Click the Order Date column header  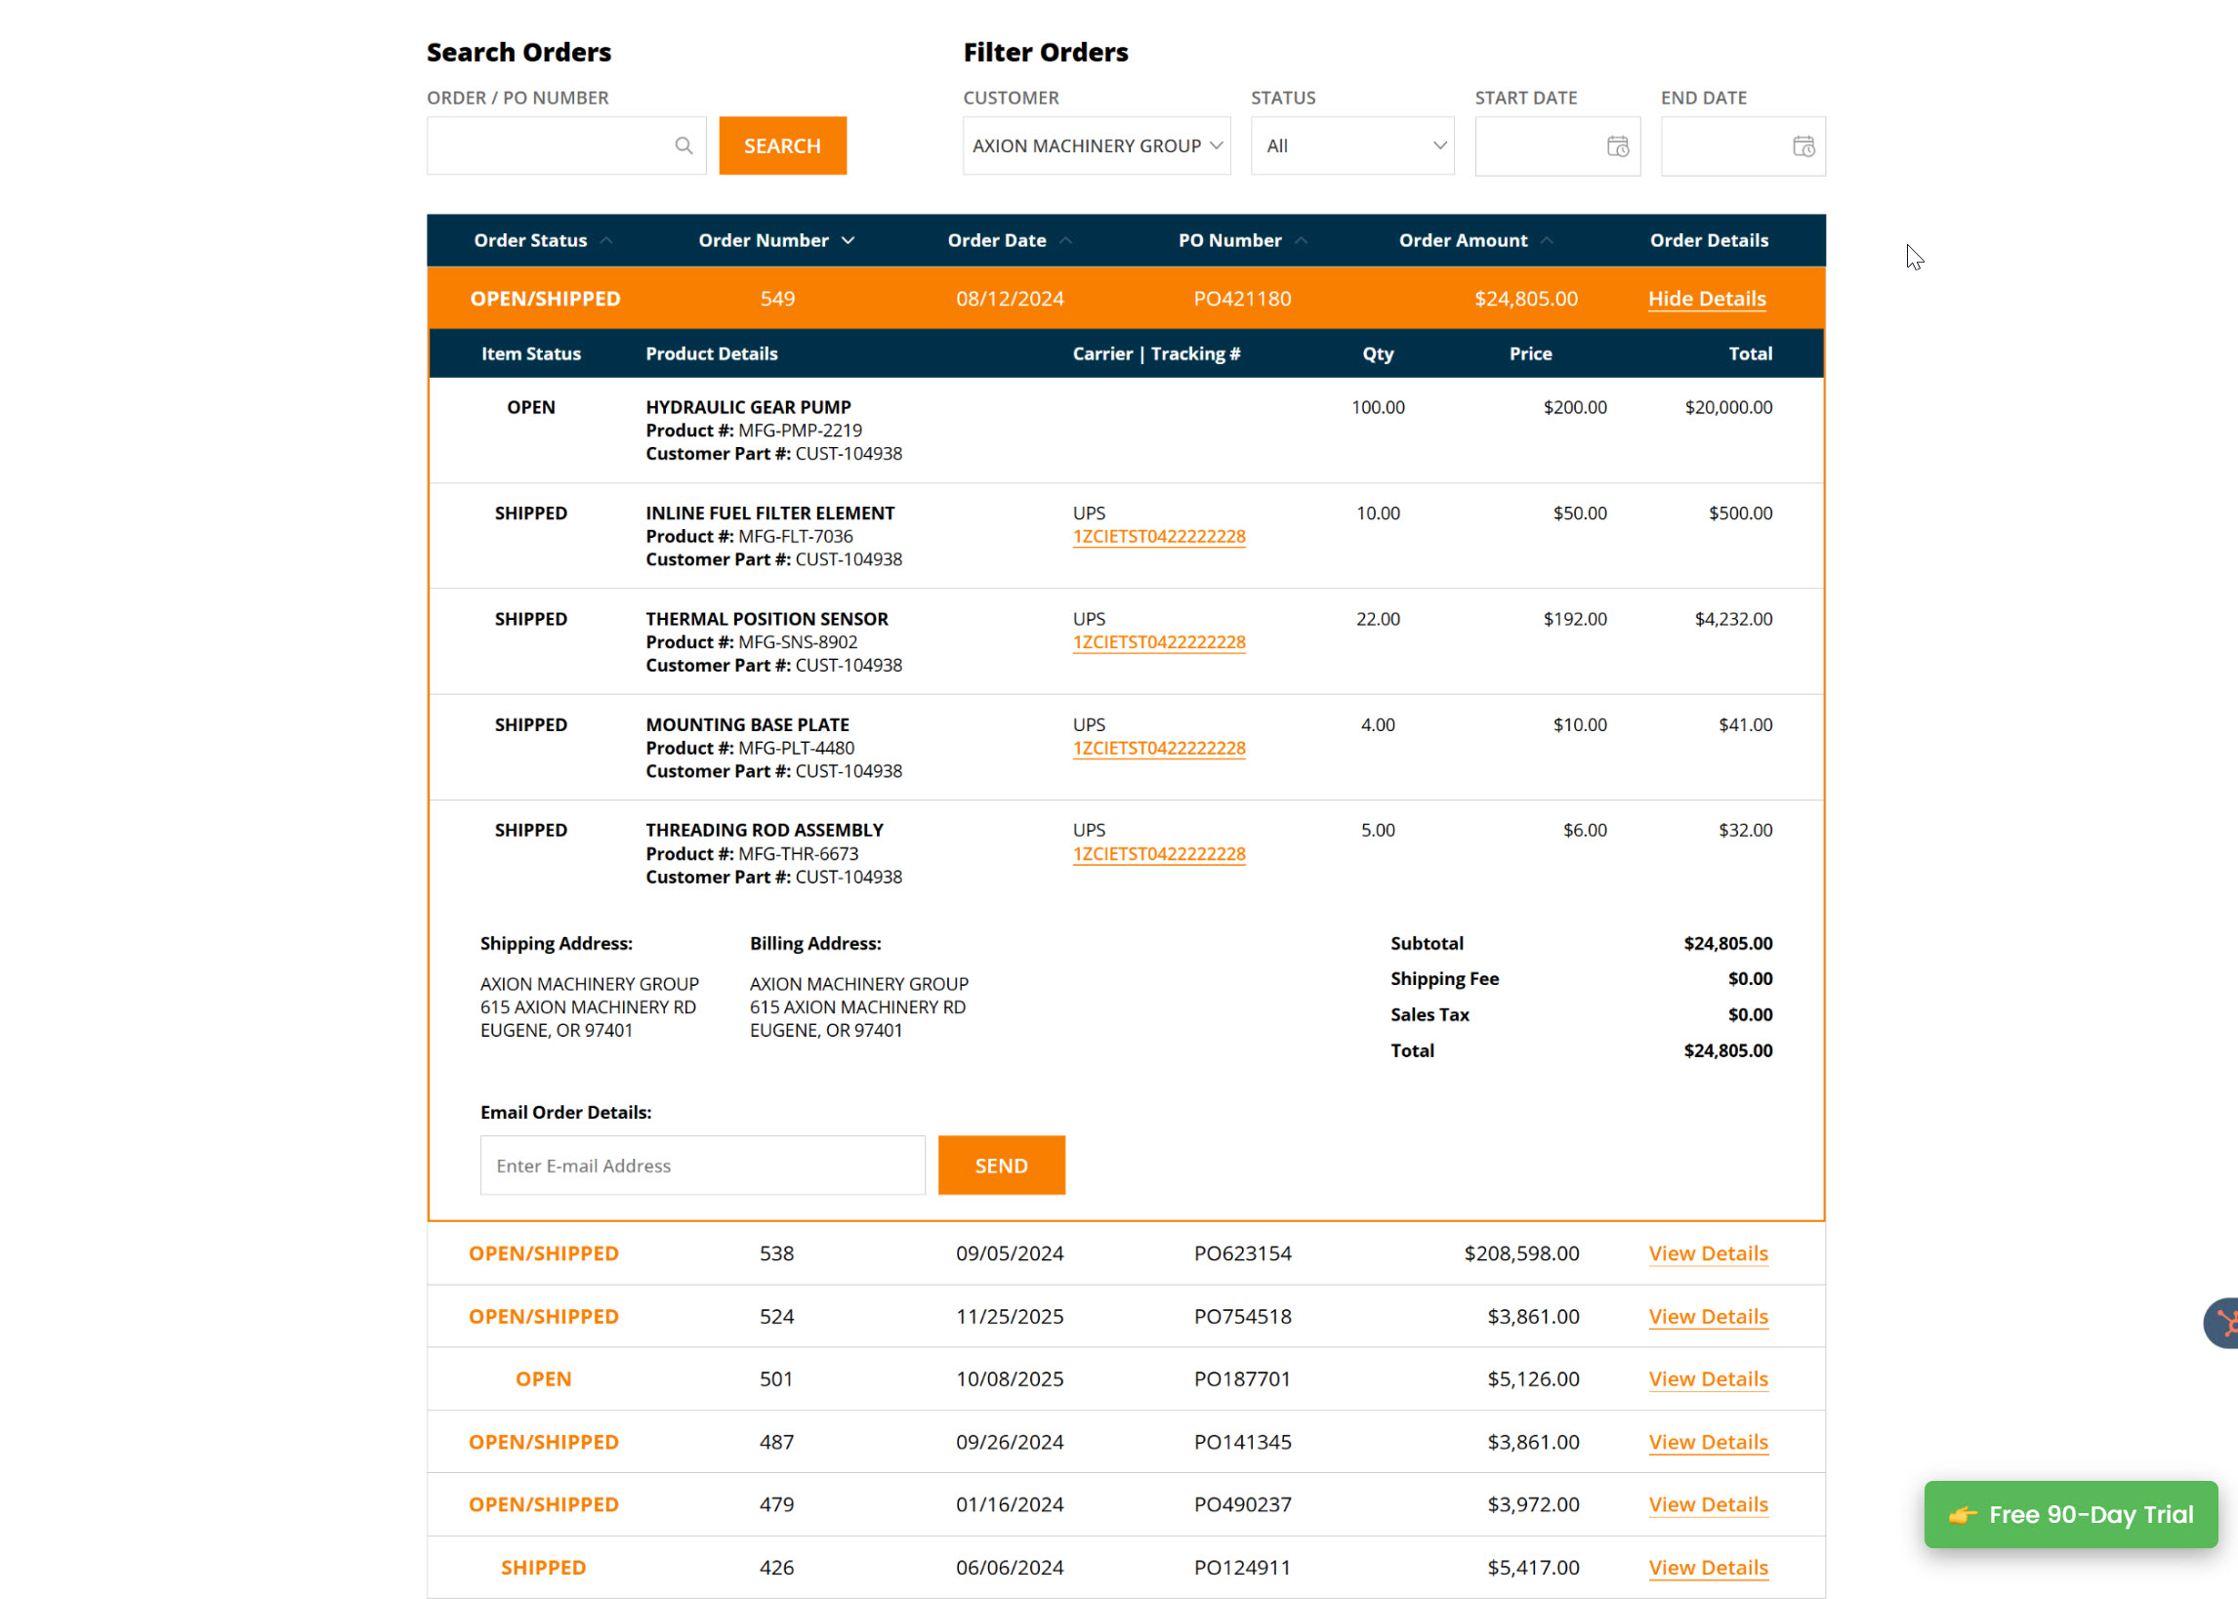click(996, 240)
